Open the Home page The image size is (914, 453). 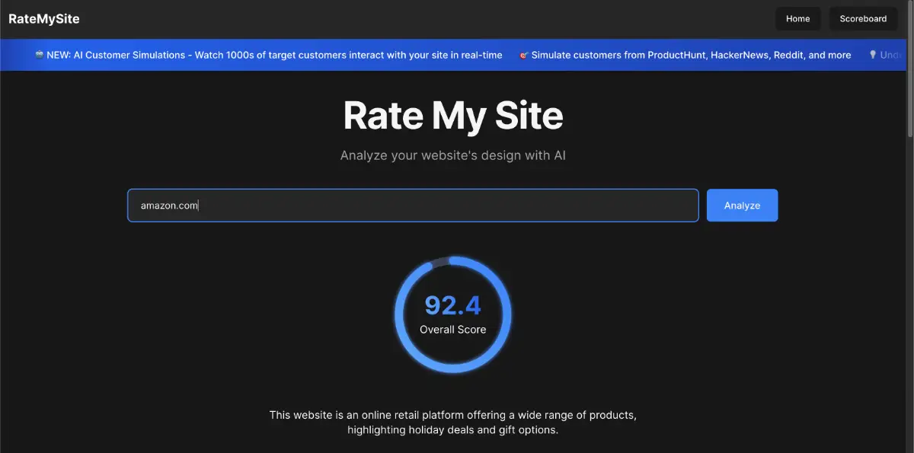797,18
